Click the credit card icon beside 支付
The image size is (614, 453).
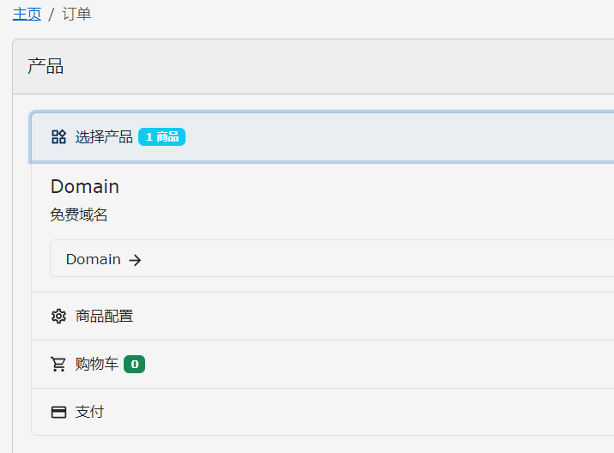(58, 412)
